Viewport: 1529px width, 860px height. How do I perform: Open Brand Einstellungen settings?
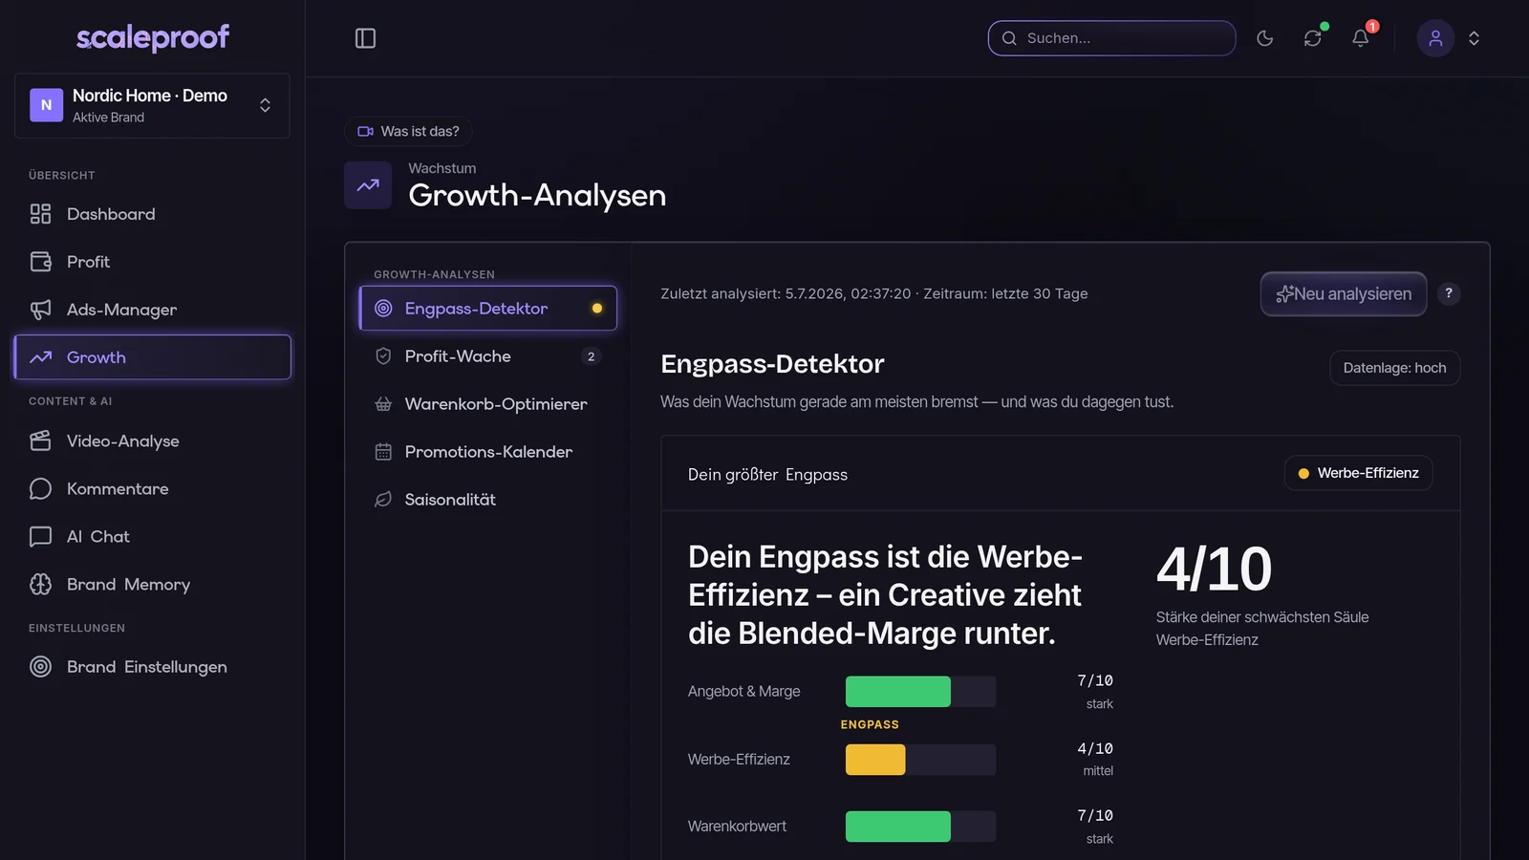[152, 667]
